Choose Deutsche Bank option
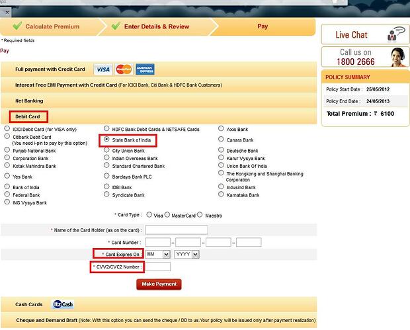 (x=221, y=150)
